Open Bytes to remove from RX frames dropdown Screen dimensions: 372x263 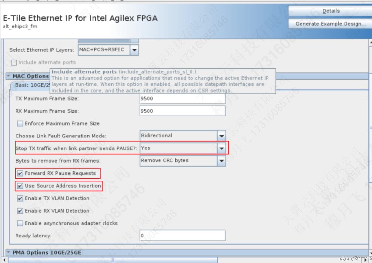click(221, 160)
